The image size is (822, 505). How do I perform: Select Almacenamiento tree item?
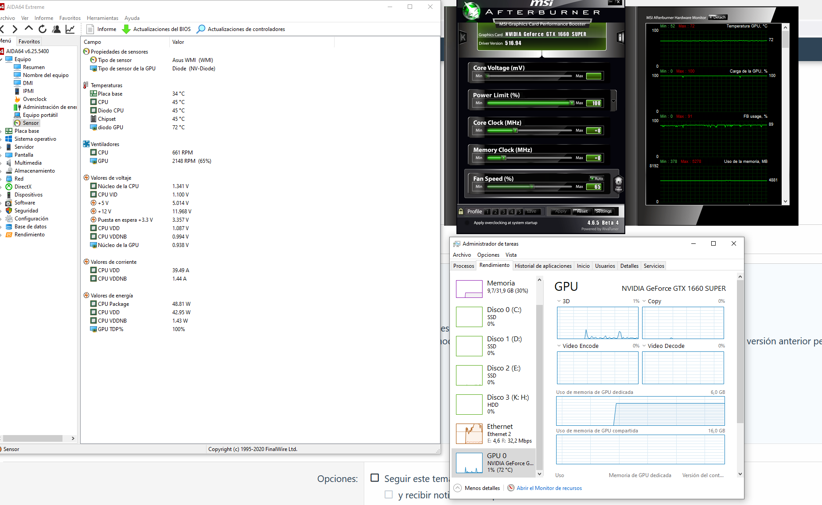[35, 171]
